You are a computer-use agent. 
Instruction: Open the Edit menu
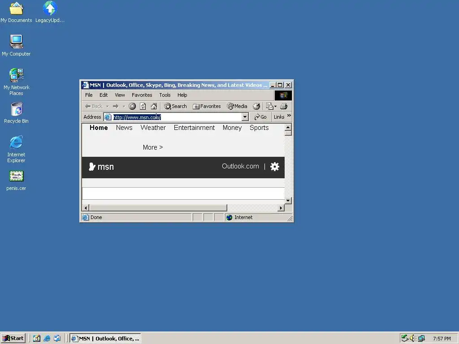(104, 95)
